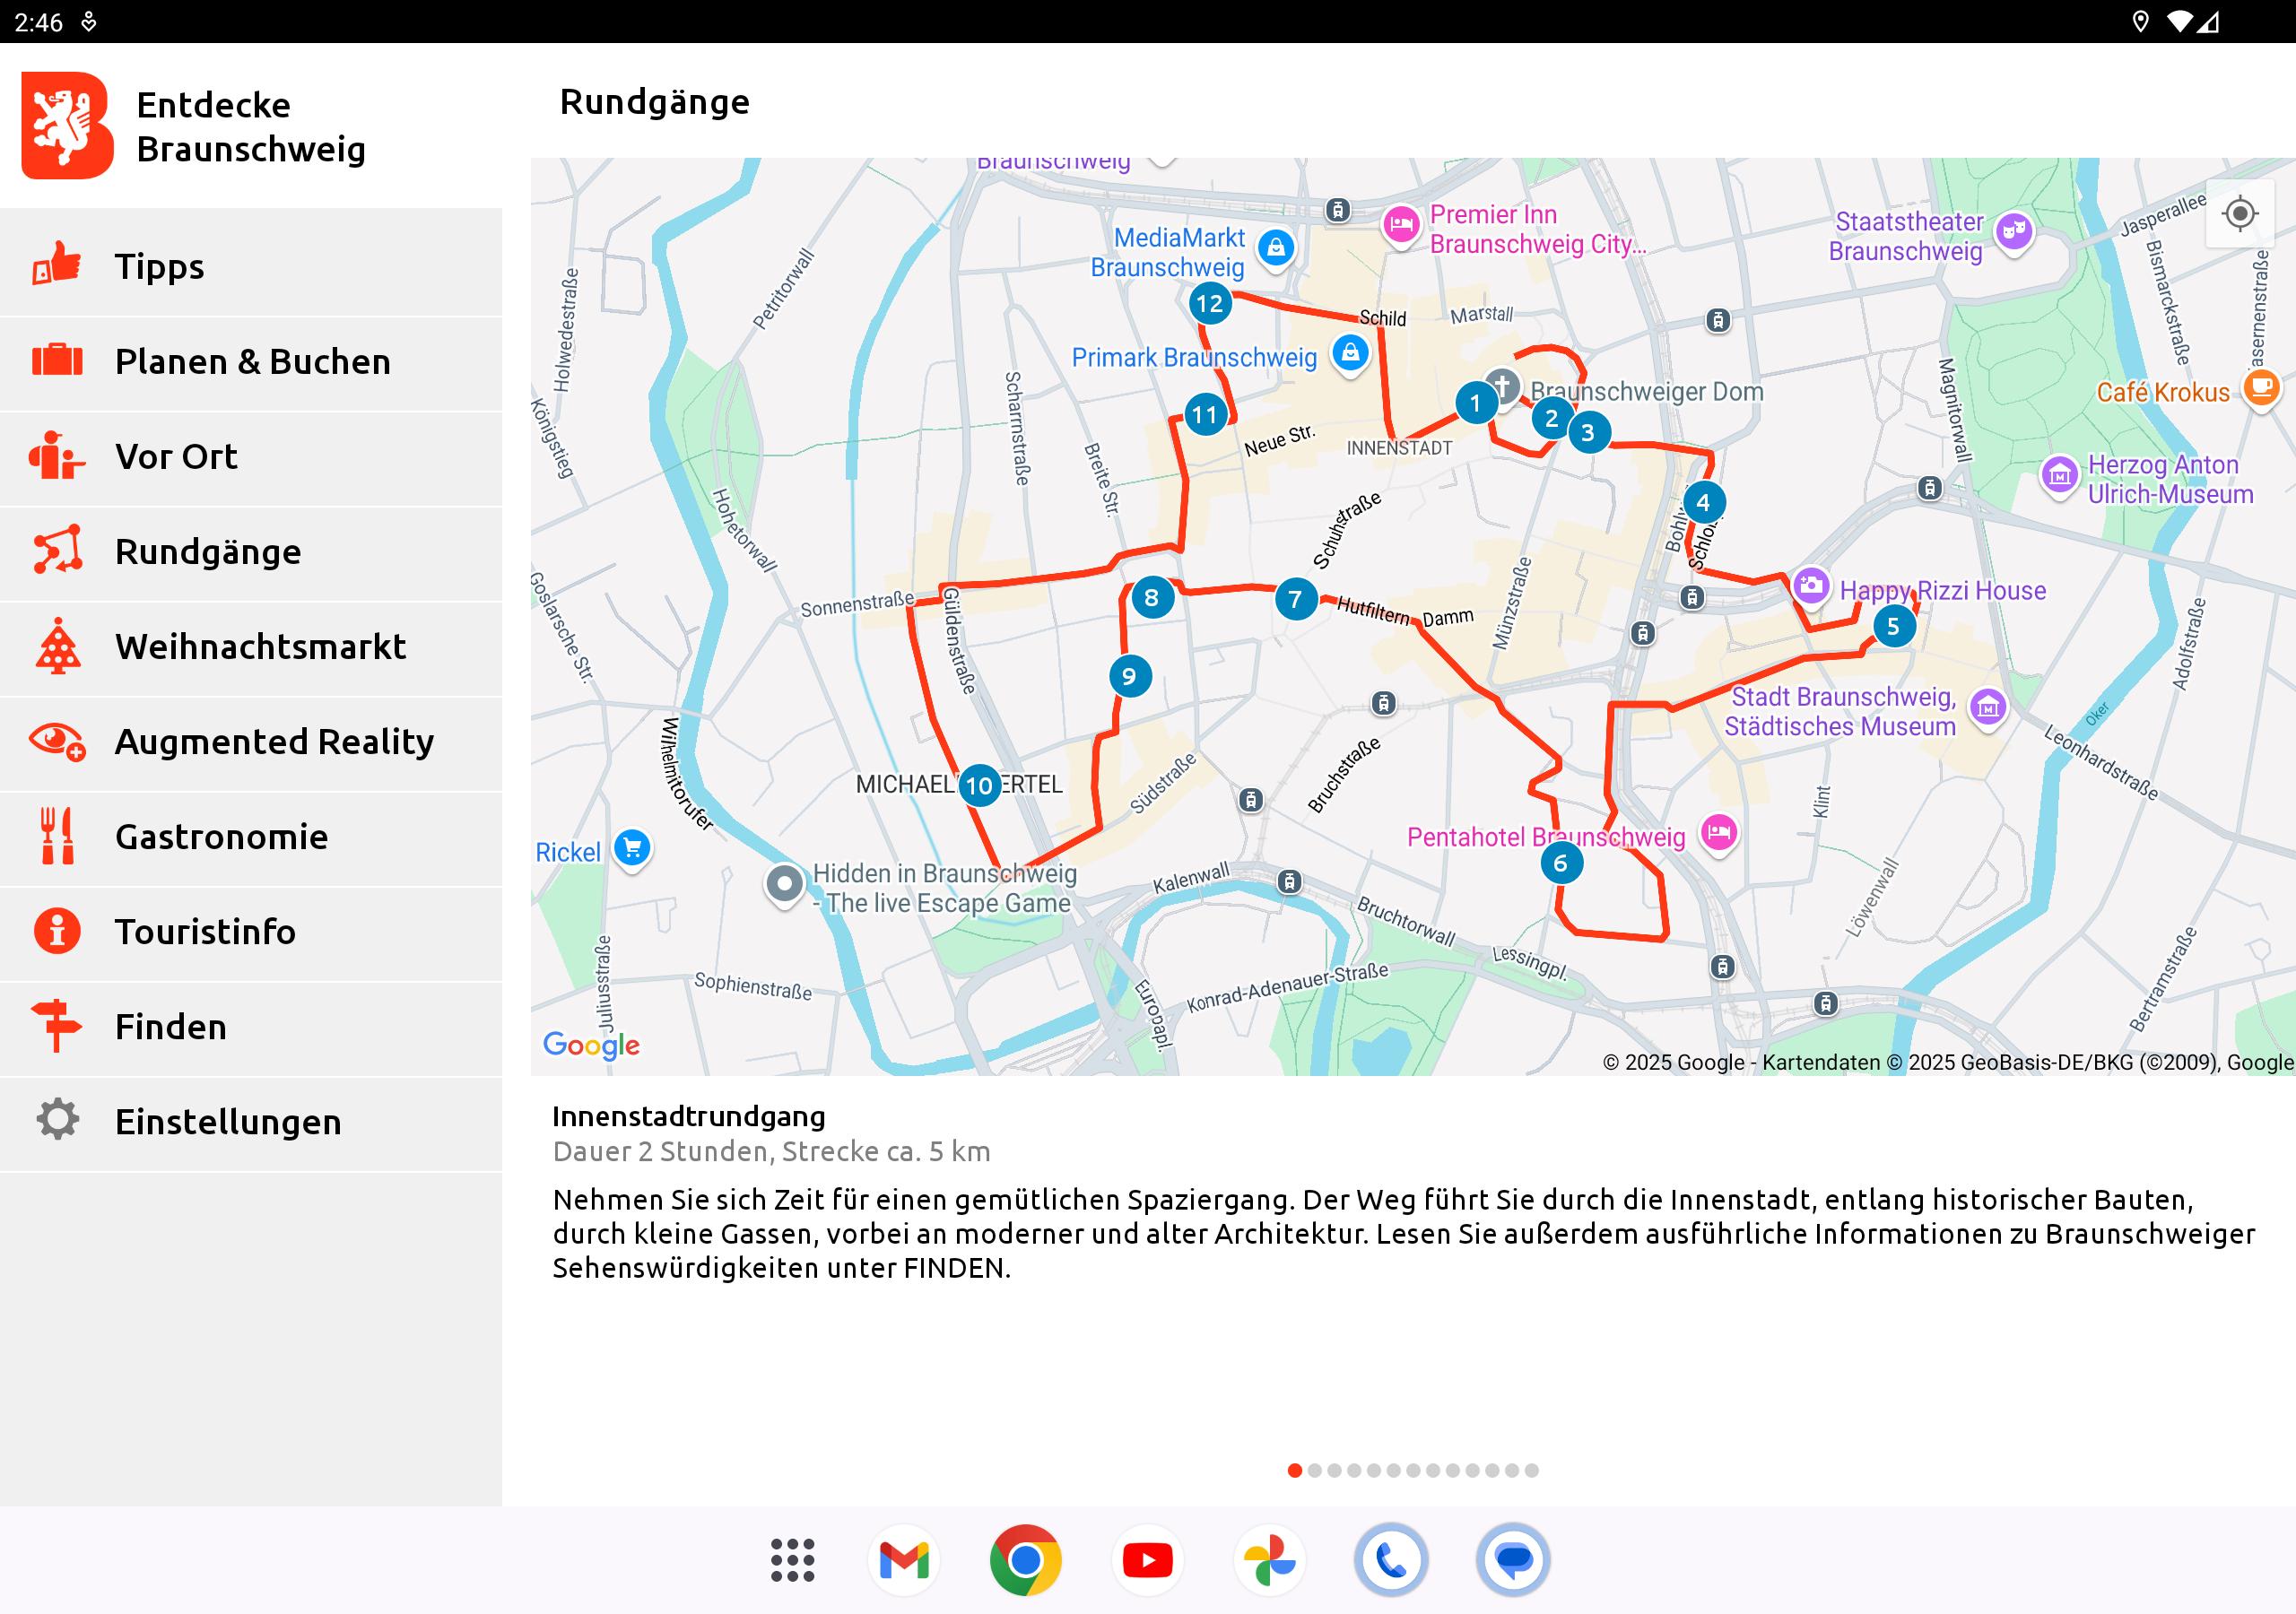Screen dimensions: 2296x1614
Task: Open the Planen & Buchen suitcase icon
Action: [57, 360]
